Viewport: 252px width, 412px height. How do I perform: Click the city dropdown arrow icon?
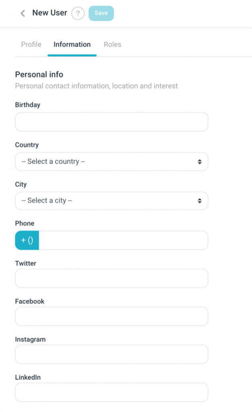tap(200, 201)
